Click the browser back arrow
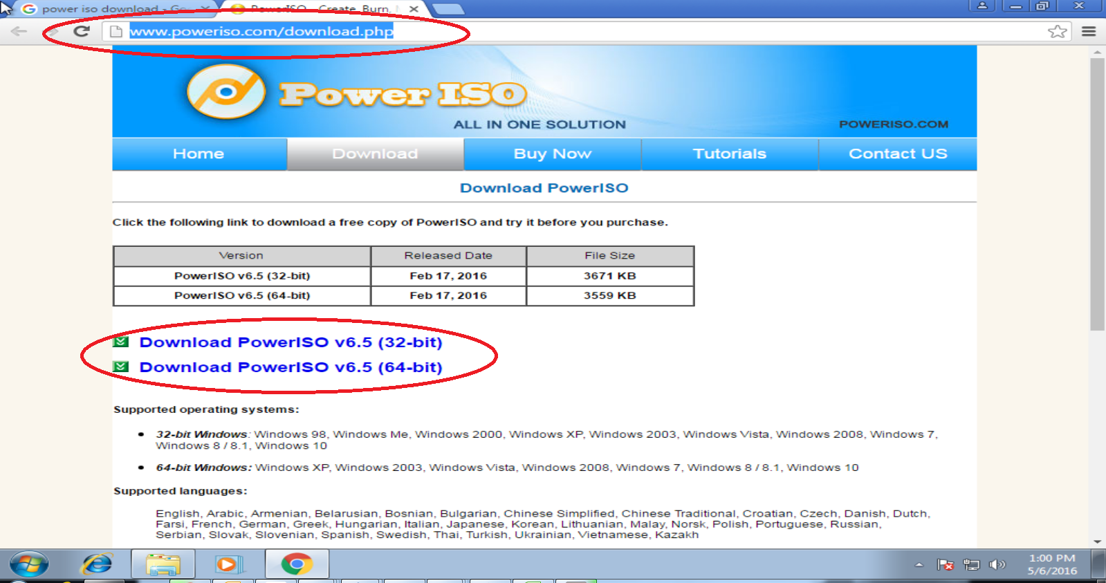Viewport: 1106px width, 583px height. [x=19, y=31]
